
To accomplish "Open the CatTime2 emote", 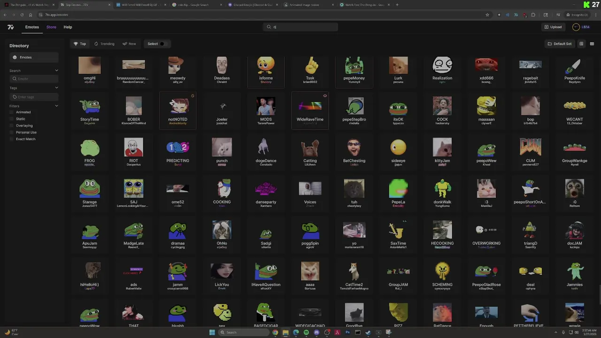I will tap(354, 276).
